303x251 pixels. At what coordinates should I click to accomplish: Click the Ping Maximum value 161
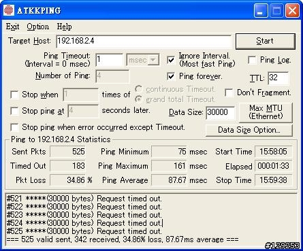tap(169, 166)
